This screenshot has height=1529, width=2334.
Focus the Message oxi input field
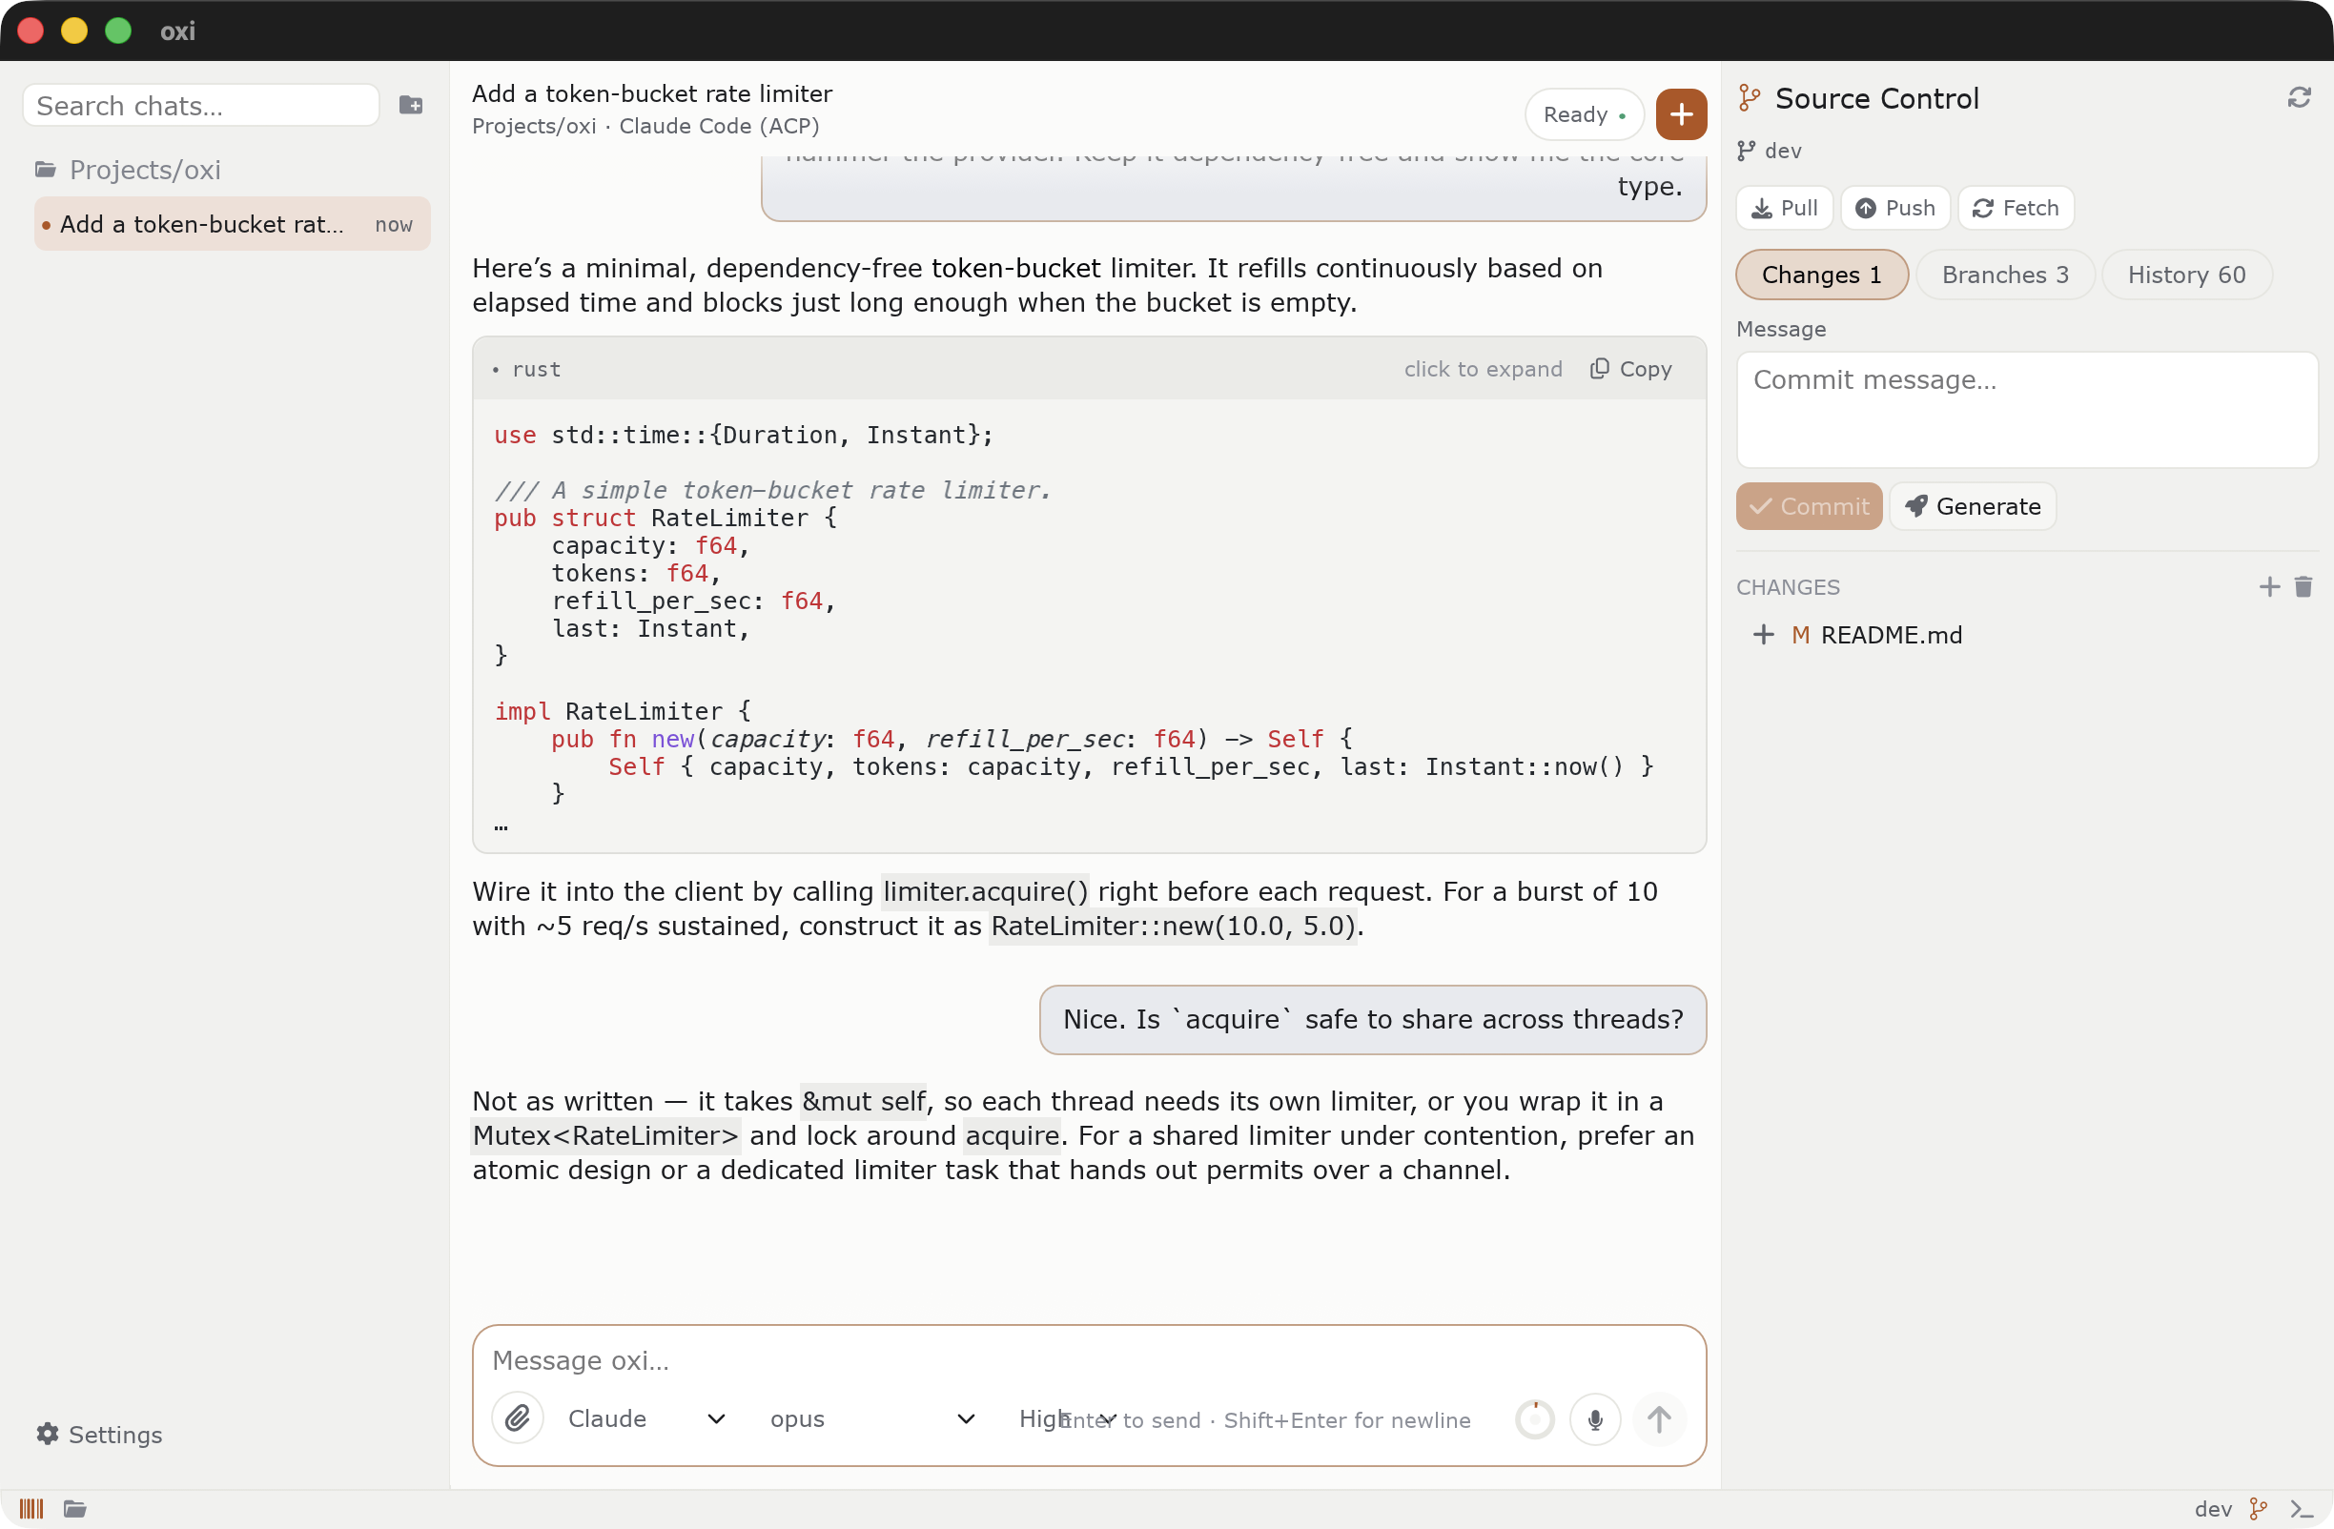pos(1089,1359)
